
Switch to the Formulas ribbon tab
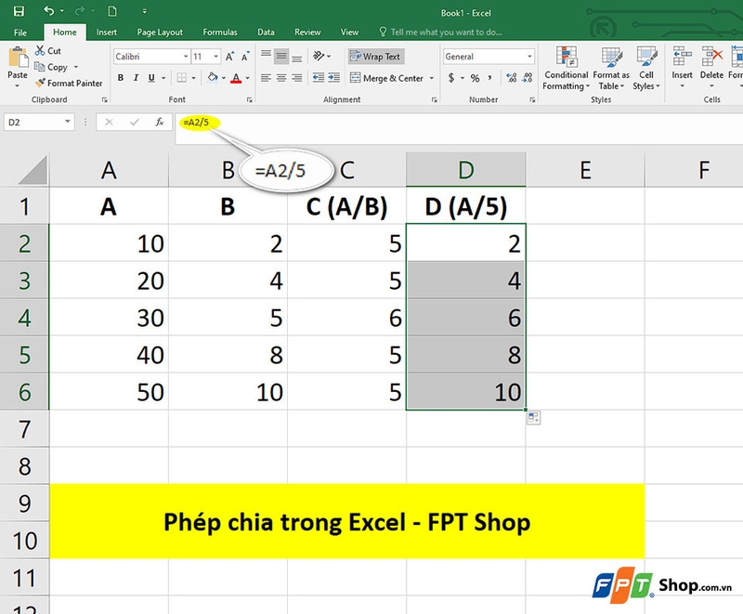click(x=220, y=31)
